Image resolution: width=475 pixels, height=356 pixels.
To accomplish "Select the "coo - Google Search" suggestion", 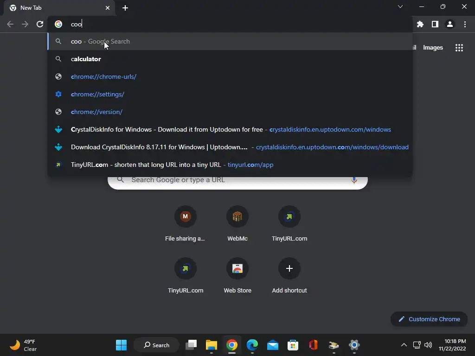I will (x=230, y=41).
